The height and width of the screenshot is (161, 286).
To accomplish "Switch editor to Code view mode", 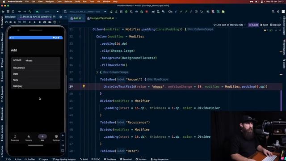I will 253,25.
